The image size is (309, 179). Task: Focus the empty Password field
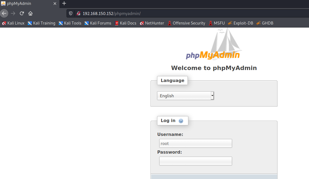coord(195,161)
